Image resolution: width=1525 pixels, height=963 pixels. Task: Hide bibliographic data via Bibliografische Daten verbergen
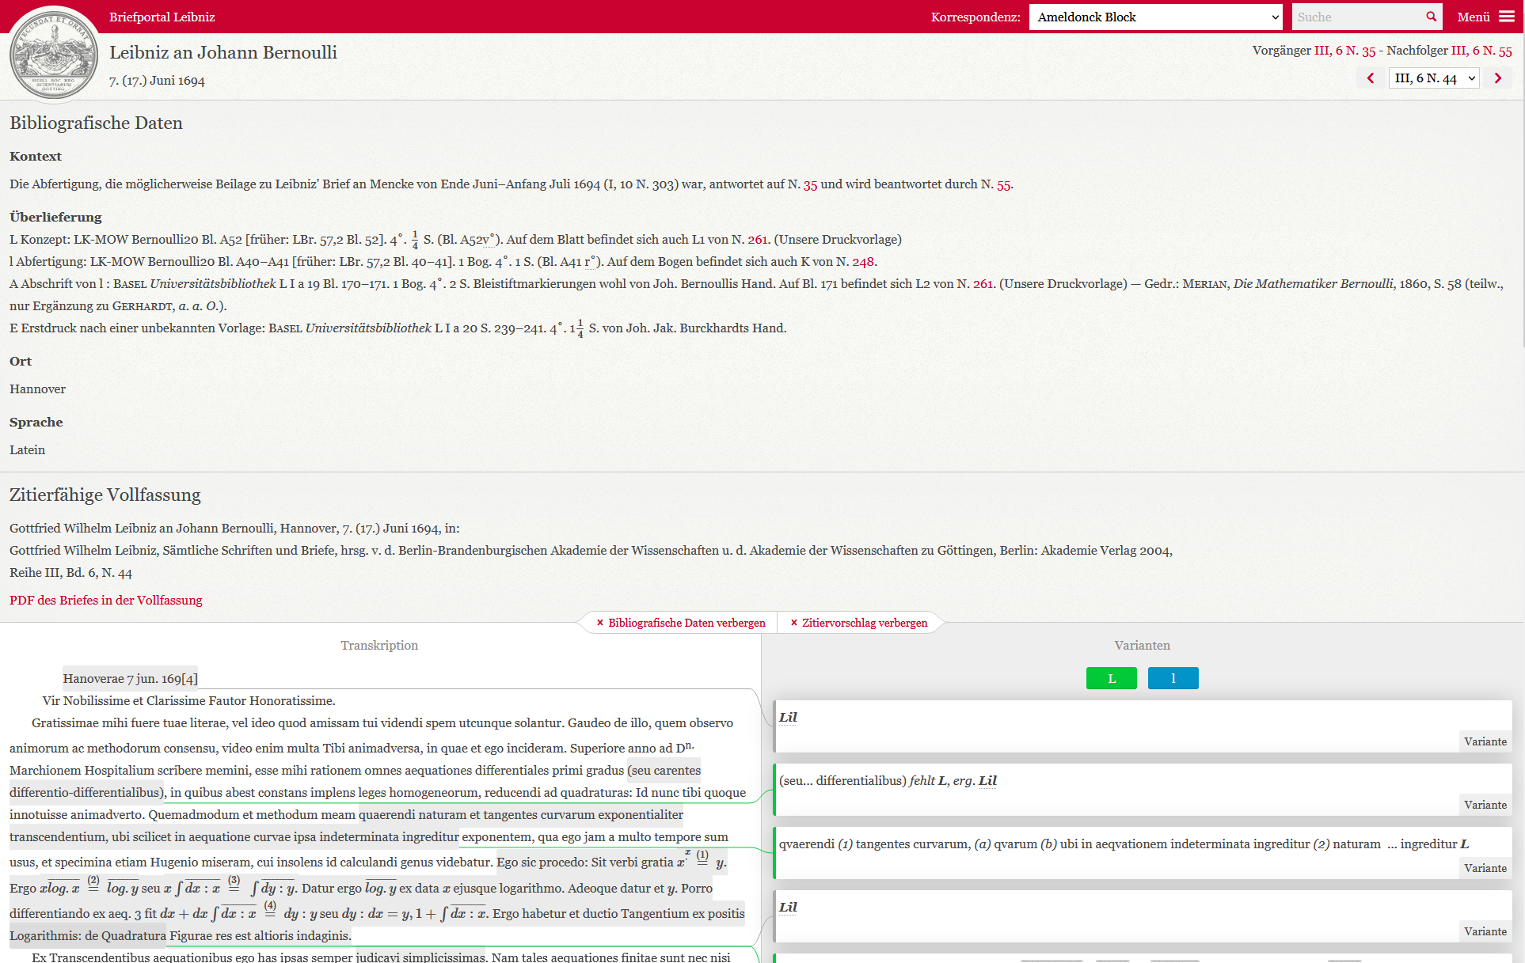[681, 623]
